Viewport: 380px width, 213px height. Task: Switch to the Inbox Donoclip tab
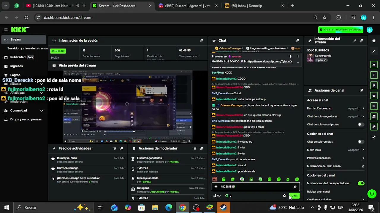[255, 6]
